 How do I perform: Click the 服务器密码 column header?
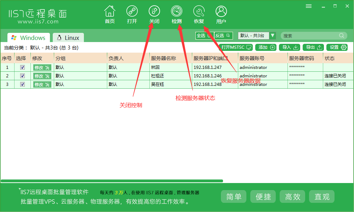pos(305,58)
